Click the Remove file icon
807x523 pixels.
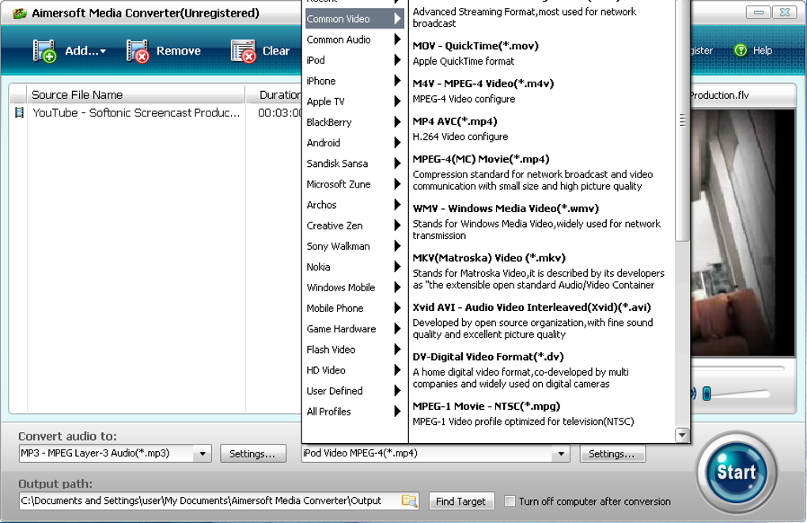click(x=138, y=51)
